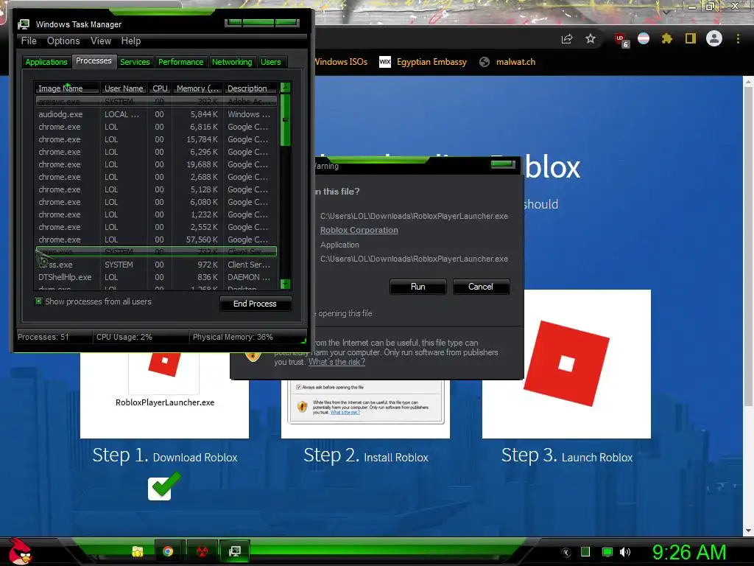Open the Task Manager View menu

point(101,41)
